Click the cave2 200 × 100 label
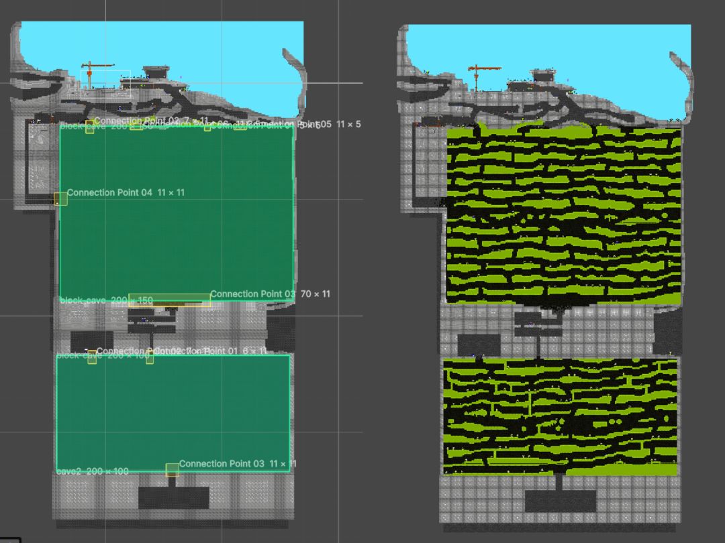This screenshot has width=725, height=543. coord(93,471)
